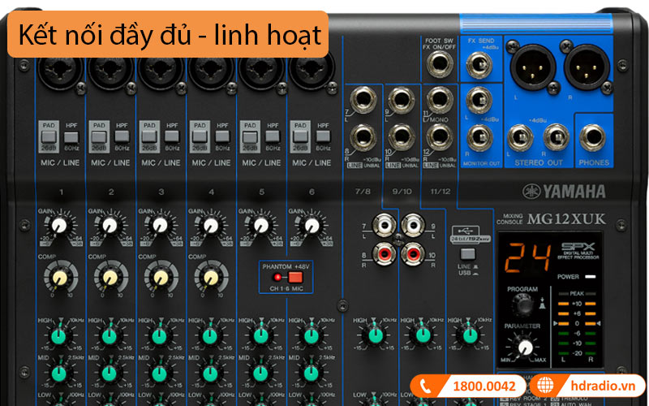Image resolution: width=649 pixels, height=406 pixels.
Task: Click the USB symbol above the LINE/USB switch
Action: (x=466, y=230)
